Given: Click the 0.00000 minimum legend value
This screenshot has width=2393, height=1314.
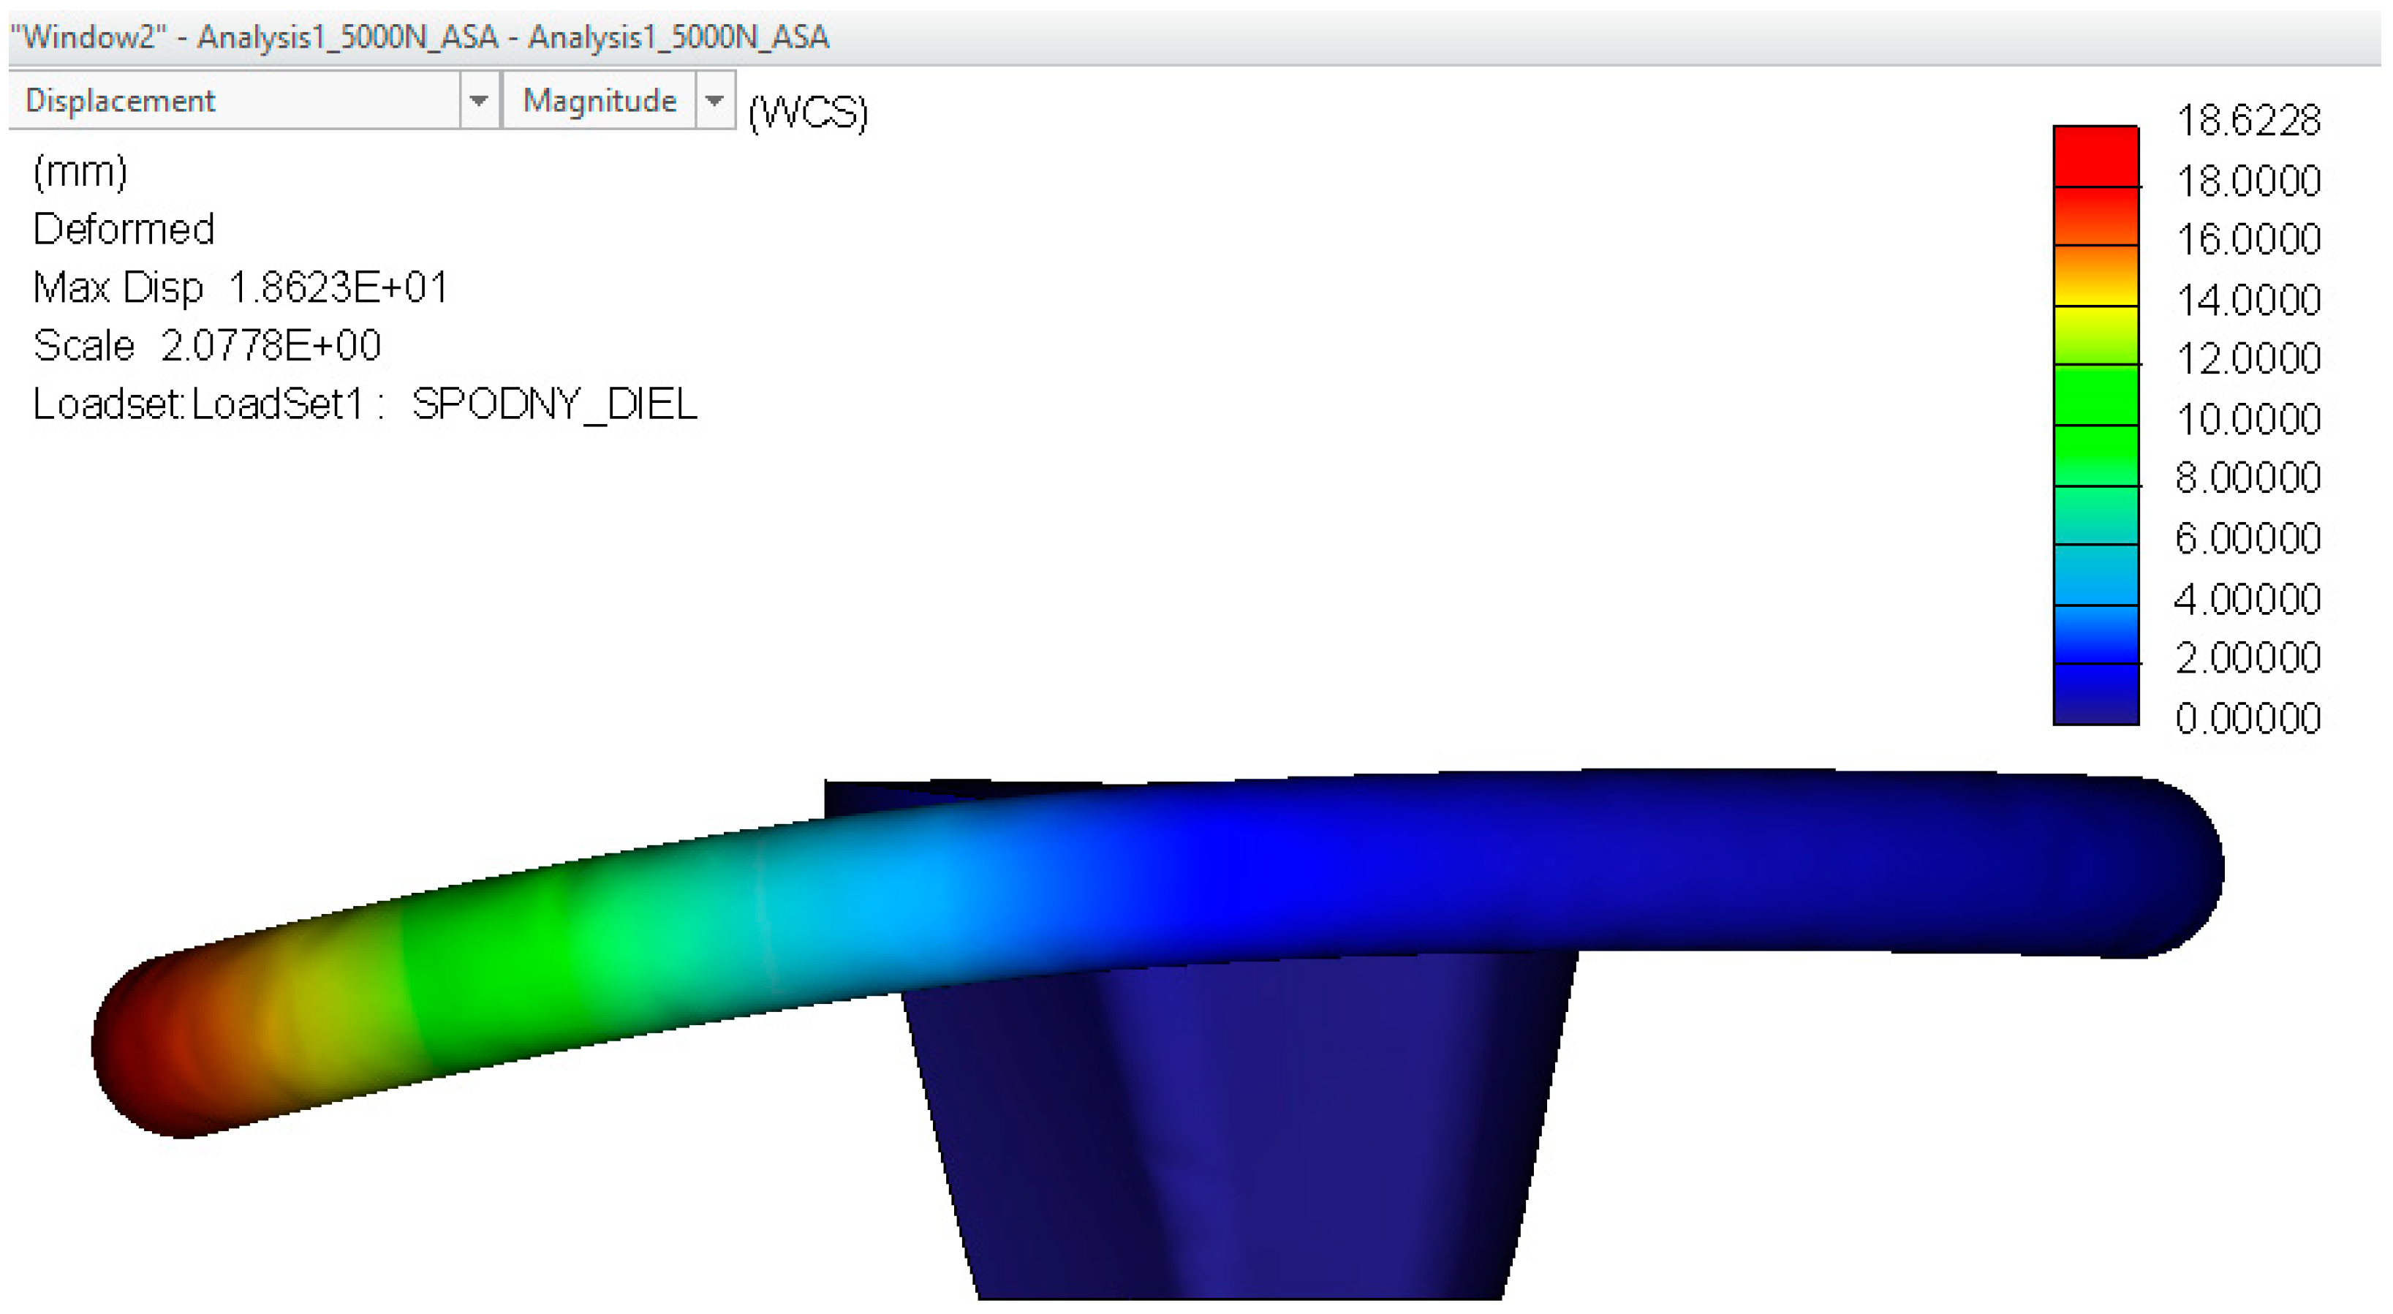Looking at the screenshot, I should (x=2248, y=718).
